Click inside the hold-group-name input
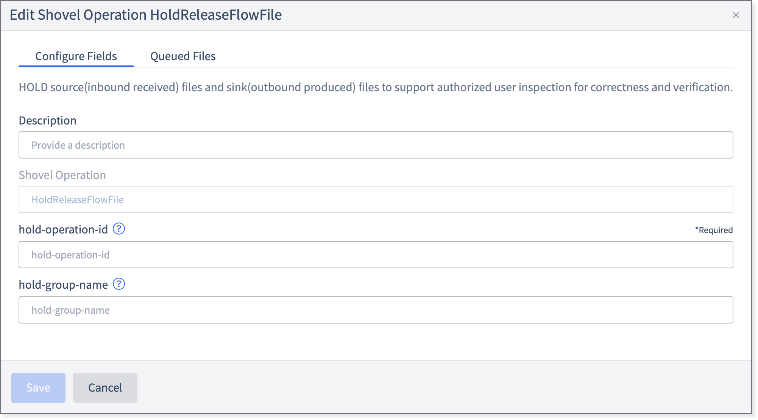758x420 pixels. [376, 310]
